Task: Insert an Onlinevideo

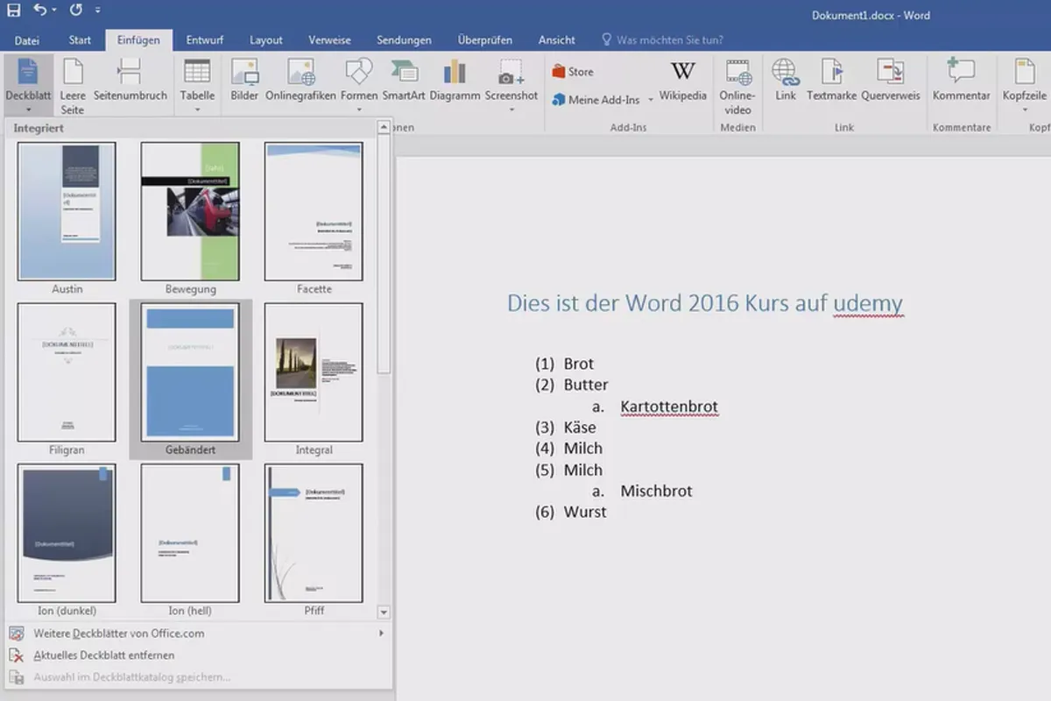Action: click(737, 86)
